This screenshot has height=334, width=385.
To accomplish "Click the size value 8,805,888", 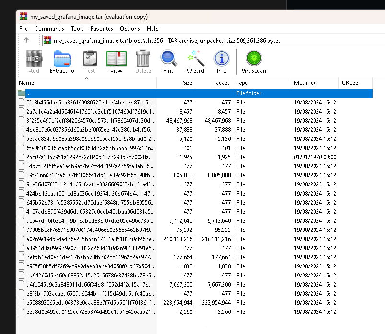I will (181, 175).
